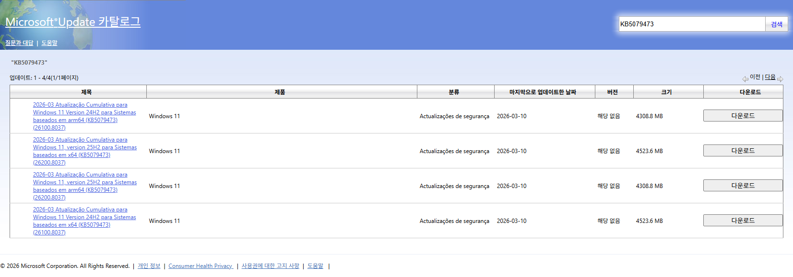Open the 질문과 대답 link
Viewport: 793px width, 277px height.
pos(19,43)
